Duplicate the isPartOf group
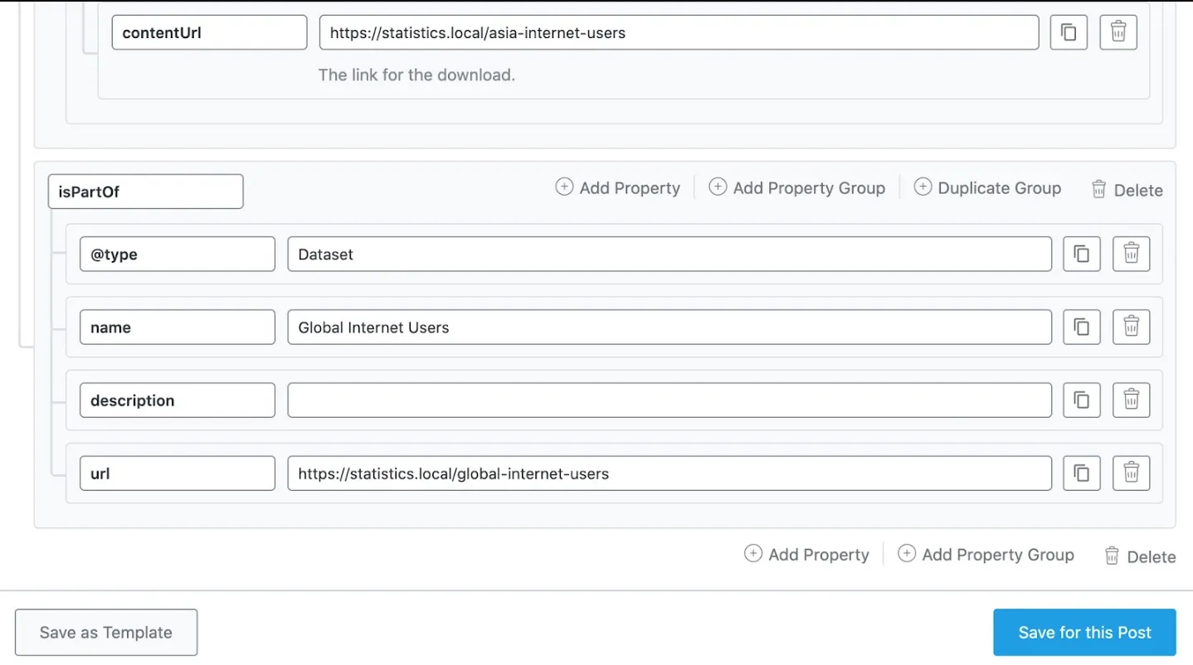 pos(987,188)
